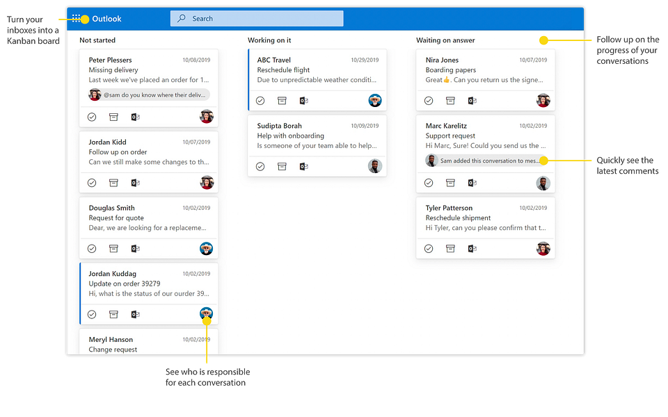Mark ABC Travel conversation as done
The width and height of the screenshot is (668, 417).
point(260,101)
